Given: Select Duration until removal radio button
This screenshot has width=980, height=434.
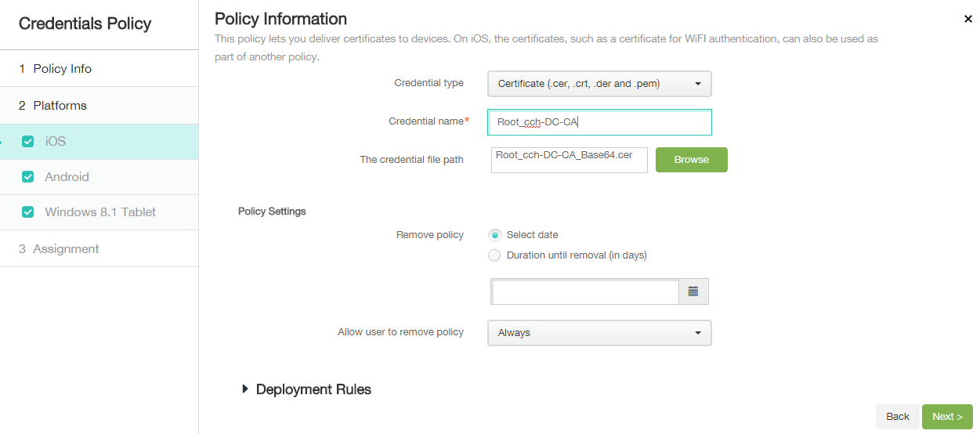Looking at the screenshot, I should pos(494,255).
